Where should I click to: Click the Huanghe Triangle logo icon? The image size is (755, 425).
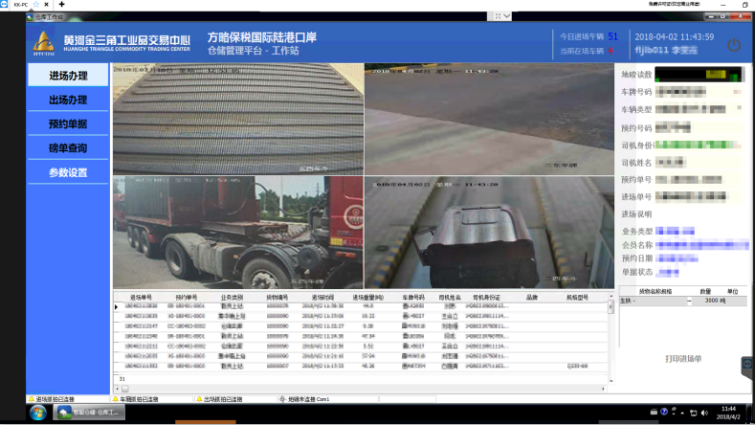44,43
